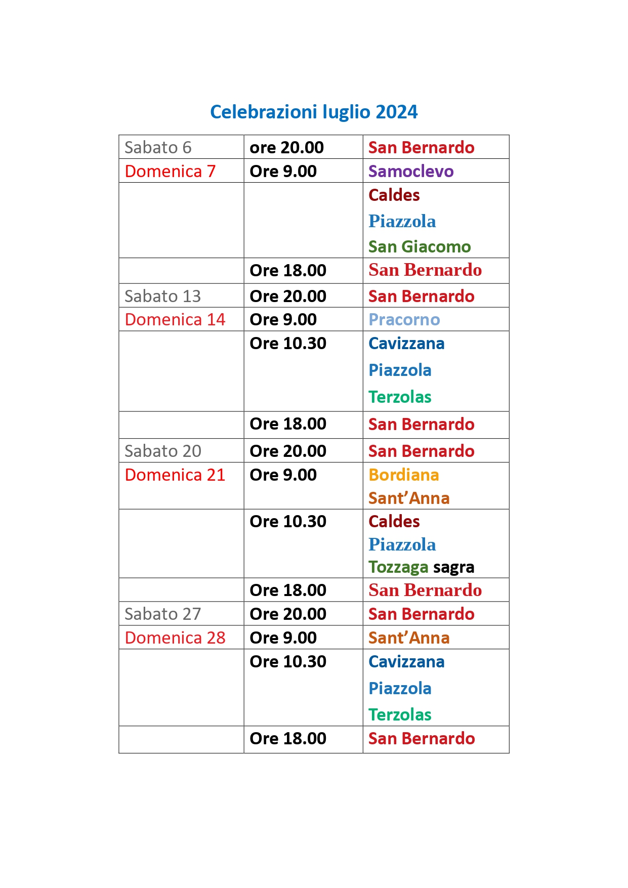Click the Sabato 20 date cell

click(x=162, y=451)
